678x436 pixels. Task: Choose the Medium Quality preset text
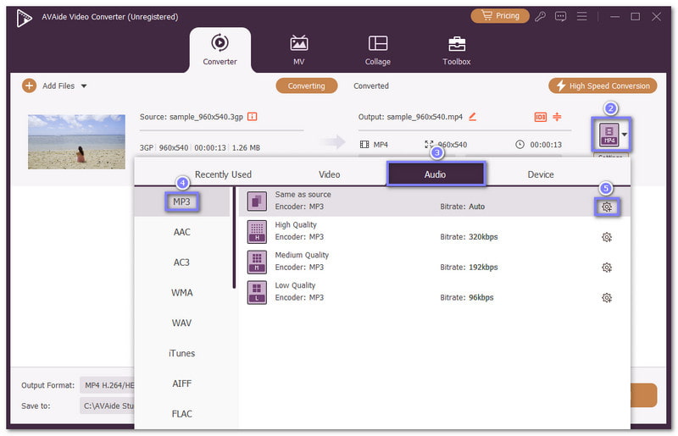(x=302, y=255)
